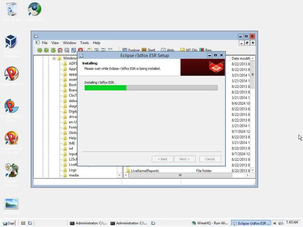Open the View menu
The image size is (303, 227).
55,43
